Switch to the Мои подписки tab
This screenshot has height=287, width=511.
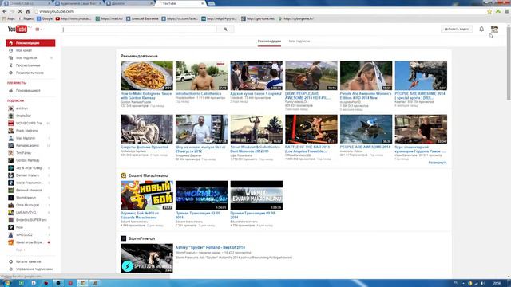(x=299, y=41)
